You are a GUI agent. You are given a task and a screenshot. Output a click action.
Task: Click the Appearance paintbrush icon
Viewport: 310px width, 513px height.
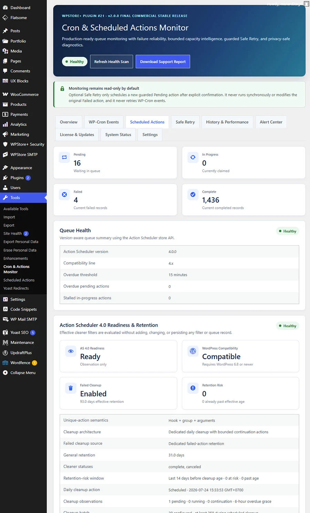pyautogui.click(x=5, y=168)
